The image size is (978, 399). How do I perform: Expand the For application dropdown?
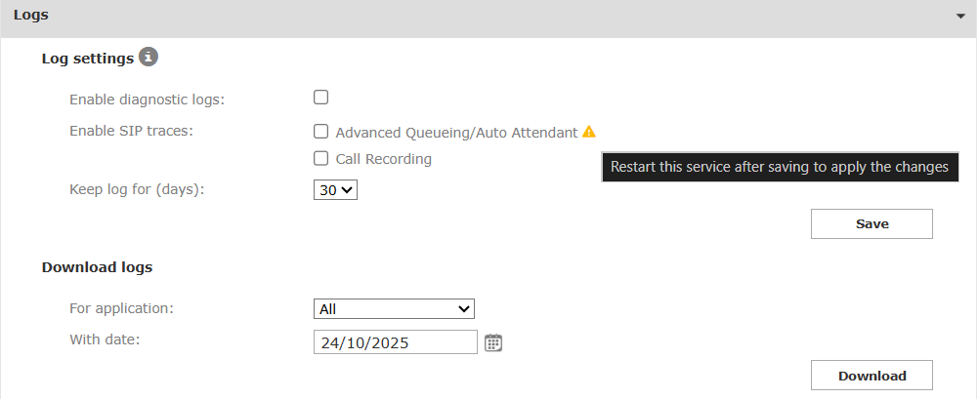394,308
